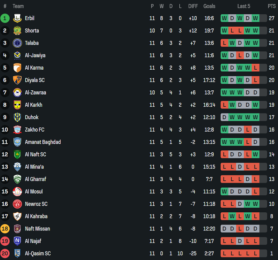Click the Al-Jawiya eagle crest
This screenshot has height=260, width=278.
click(x=17, y=55)
